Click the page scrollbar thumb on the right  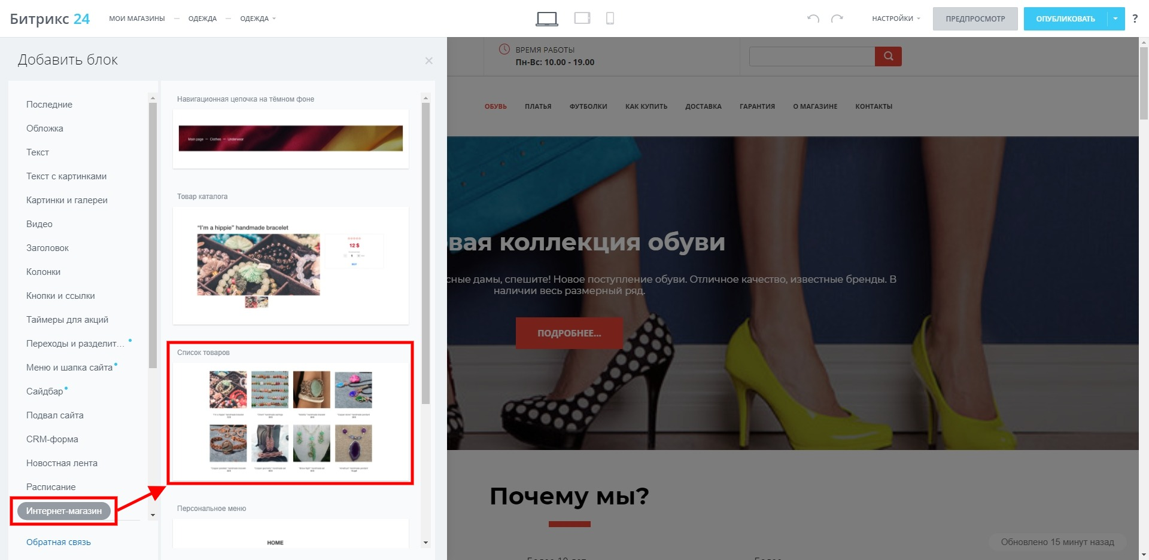click(1144, 84)
